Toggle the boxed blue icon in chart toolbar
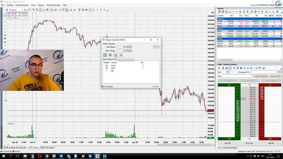283x159 pixels. coord(51,10)
